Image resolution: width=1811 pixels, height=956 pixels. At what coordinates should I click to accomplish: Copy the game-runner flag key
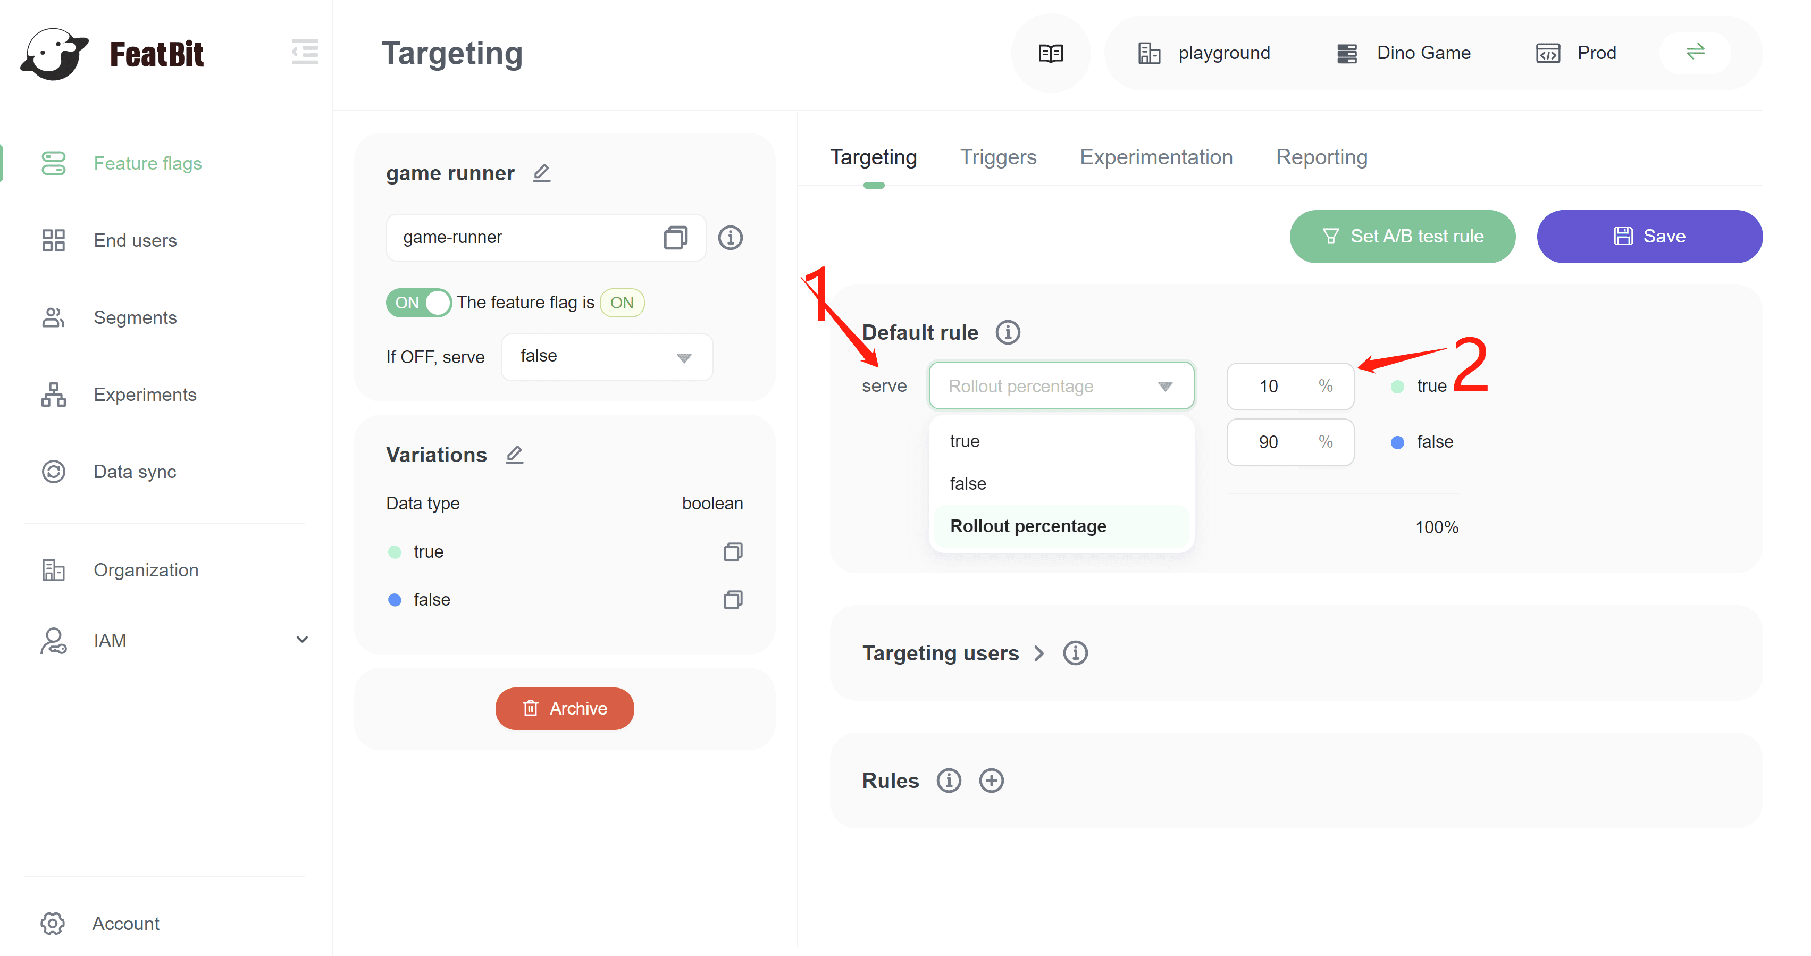click(x=675, y=238)
